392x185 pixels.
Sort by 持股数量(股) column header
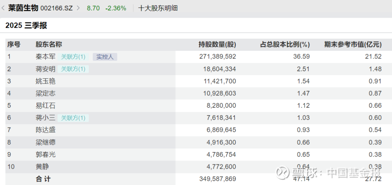[217, 44]
